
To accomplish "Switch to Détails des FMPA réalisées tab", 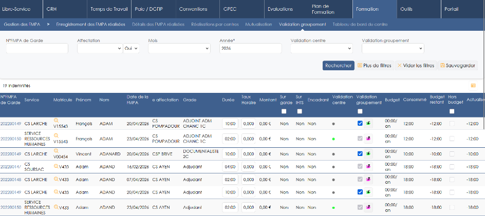I will (158, 25).
